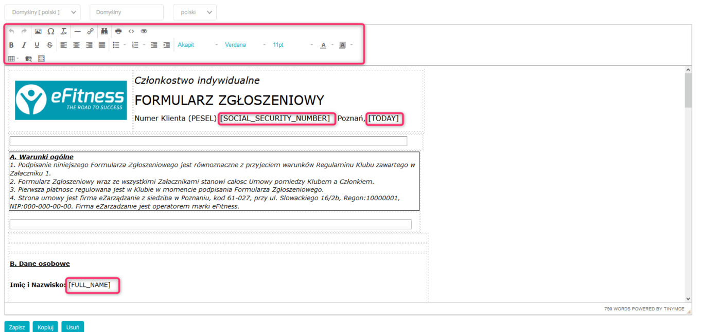Insert a horizontal line
Image resolution: width=703 pixels, height=332 pixels.
click(x=78, y=31)
